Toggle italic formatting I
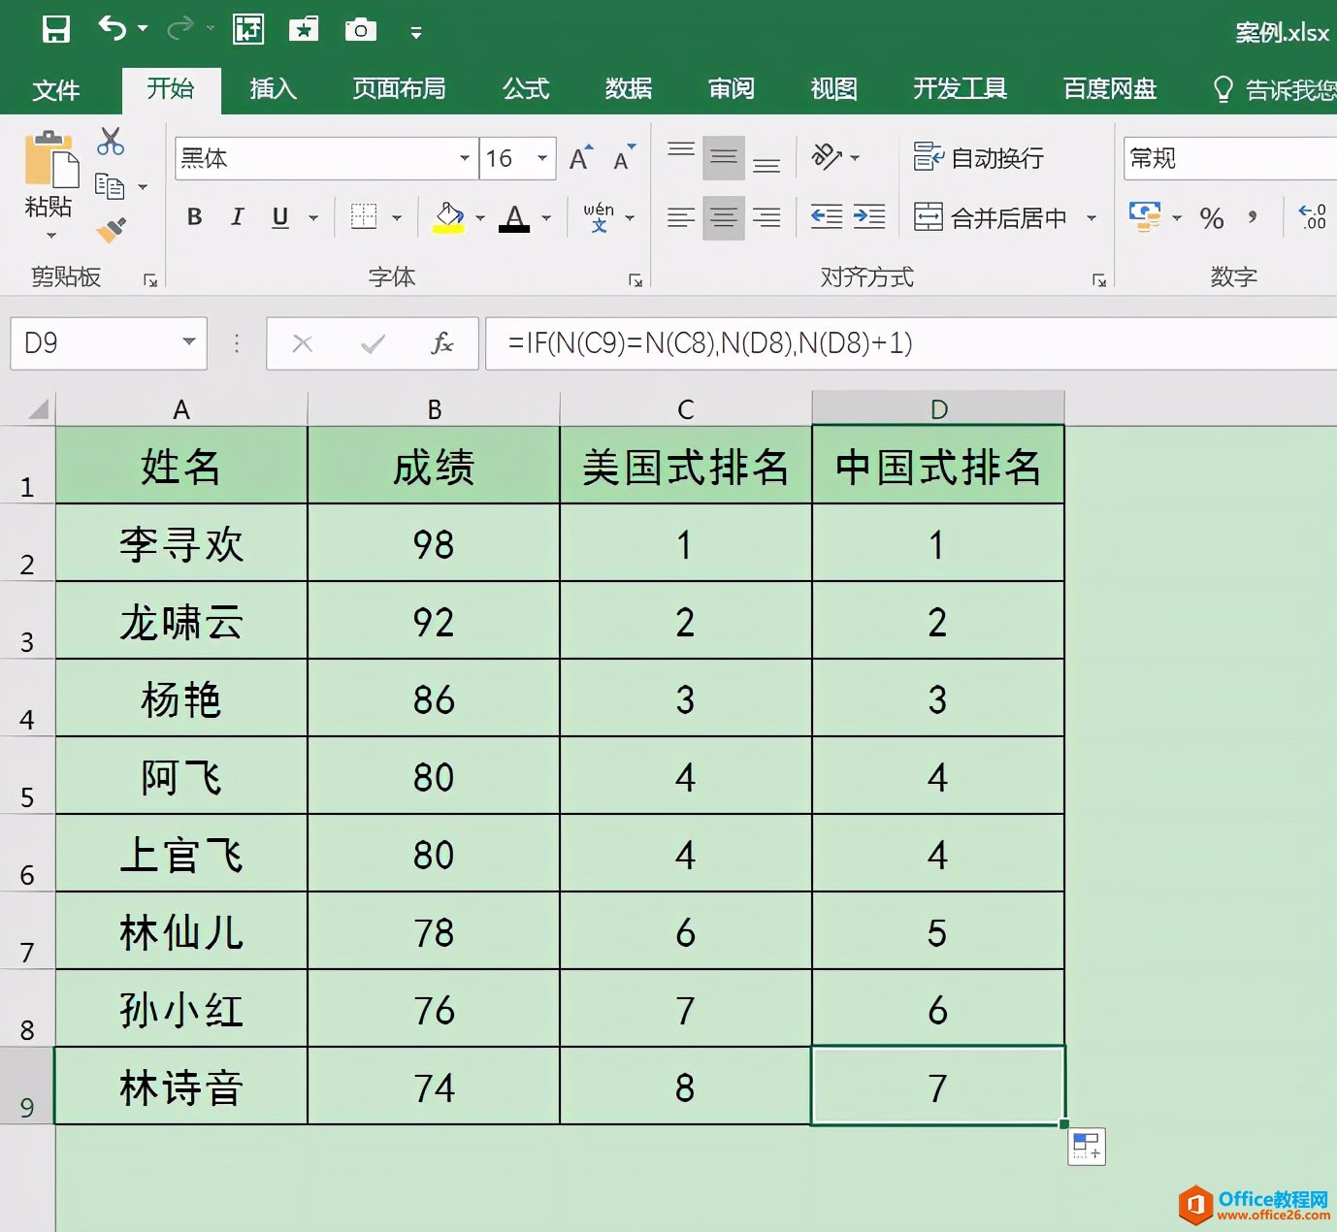The image size is (1337, 1232). (x=238, y=217)
